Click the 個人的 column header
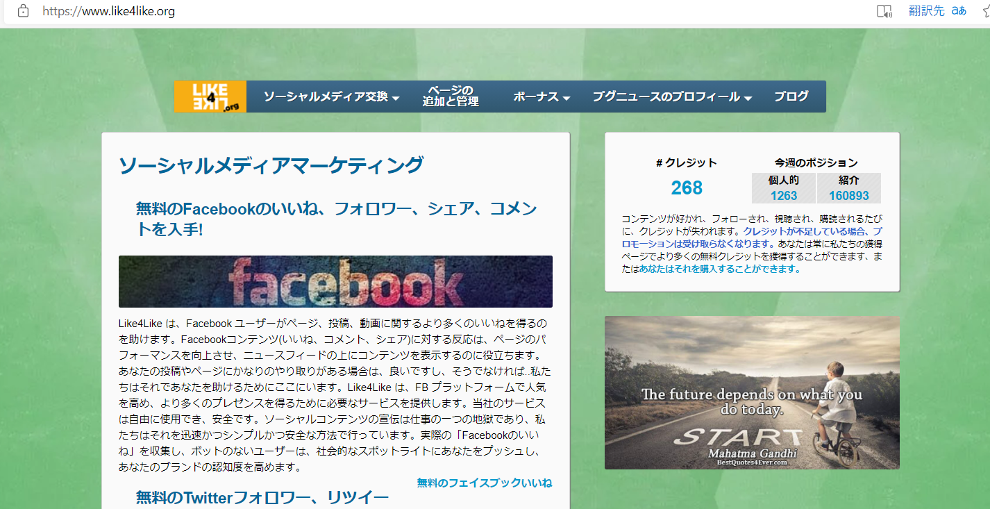The height and width of the screenshot is (509, 990). pos(784,180)
